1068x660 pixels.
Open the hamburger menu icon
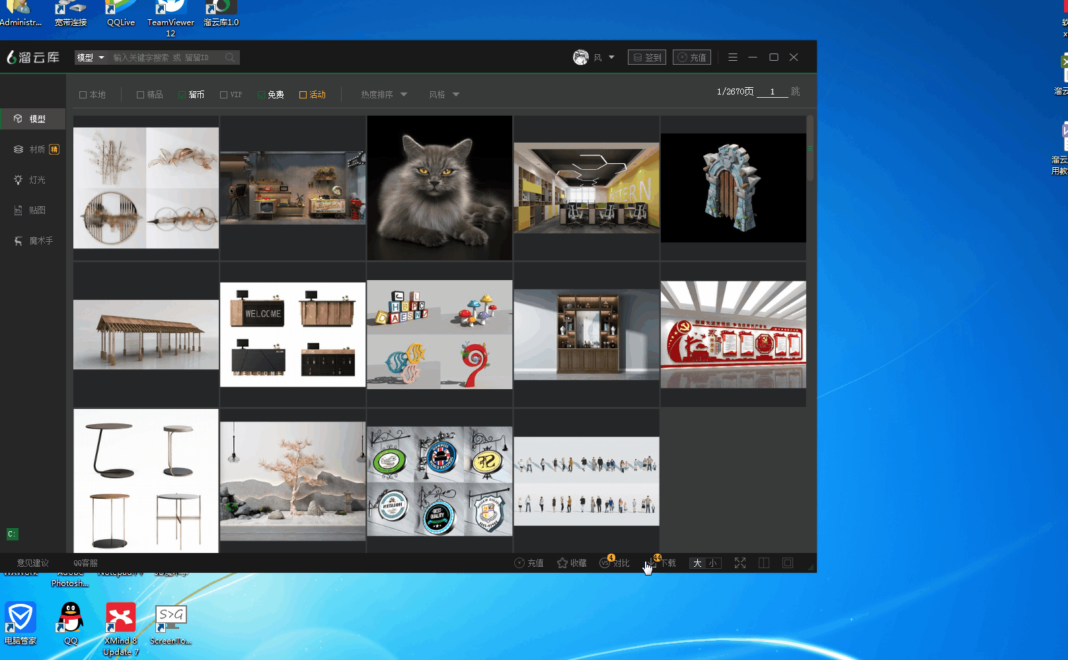coord(732,57)
